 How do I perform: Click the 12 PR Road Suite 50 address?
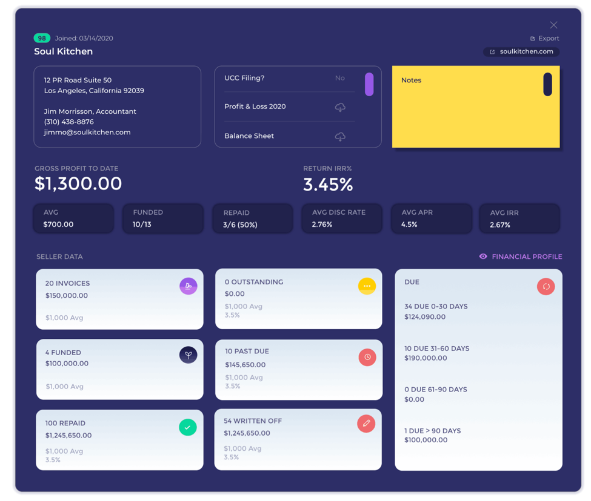point(78,80)
